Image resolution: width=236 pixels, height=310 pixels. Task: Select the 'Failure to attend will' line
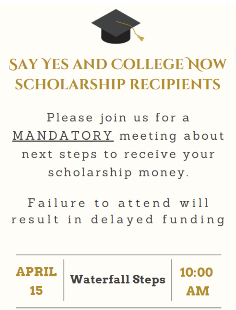point(118,203)
